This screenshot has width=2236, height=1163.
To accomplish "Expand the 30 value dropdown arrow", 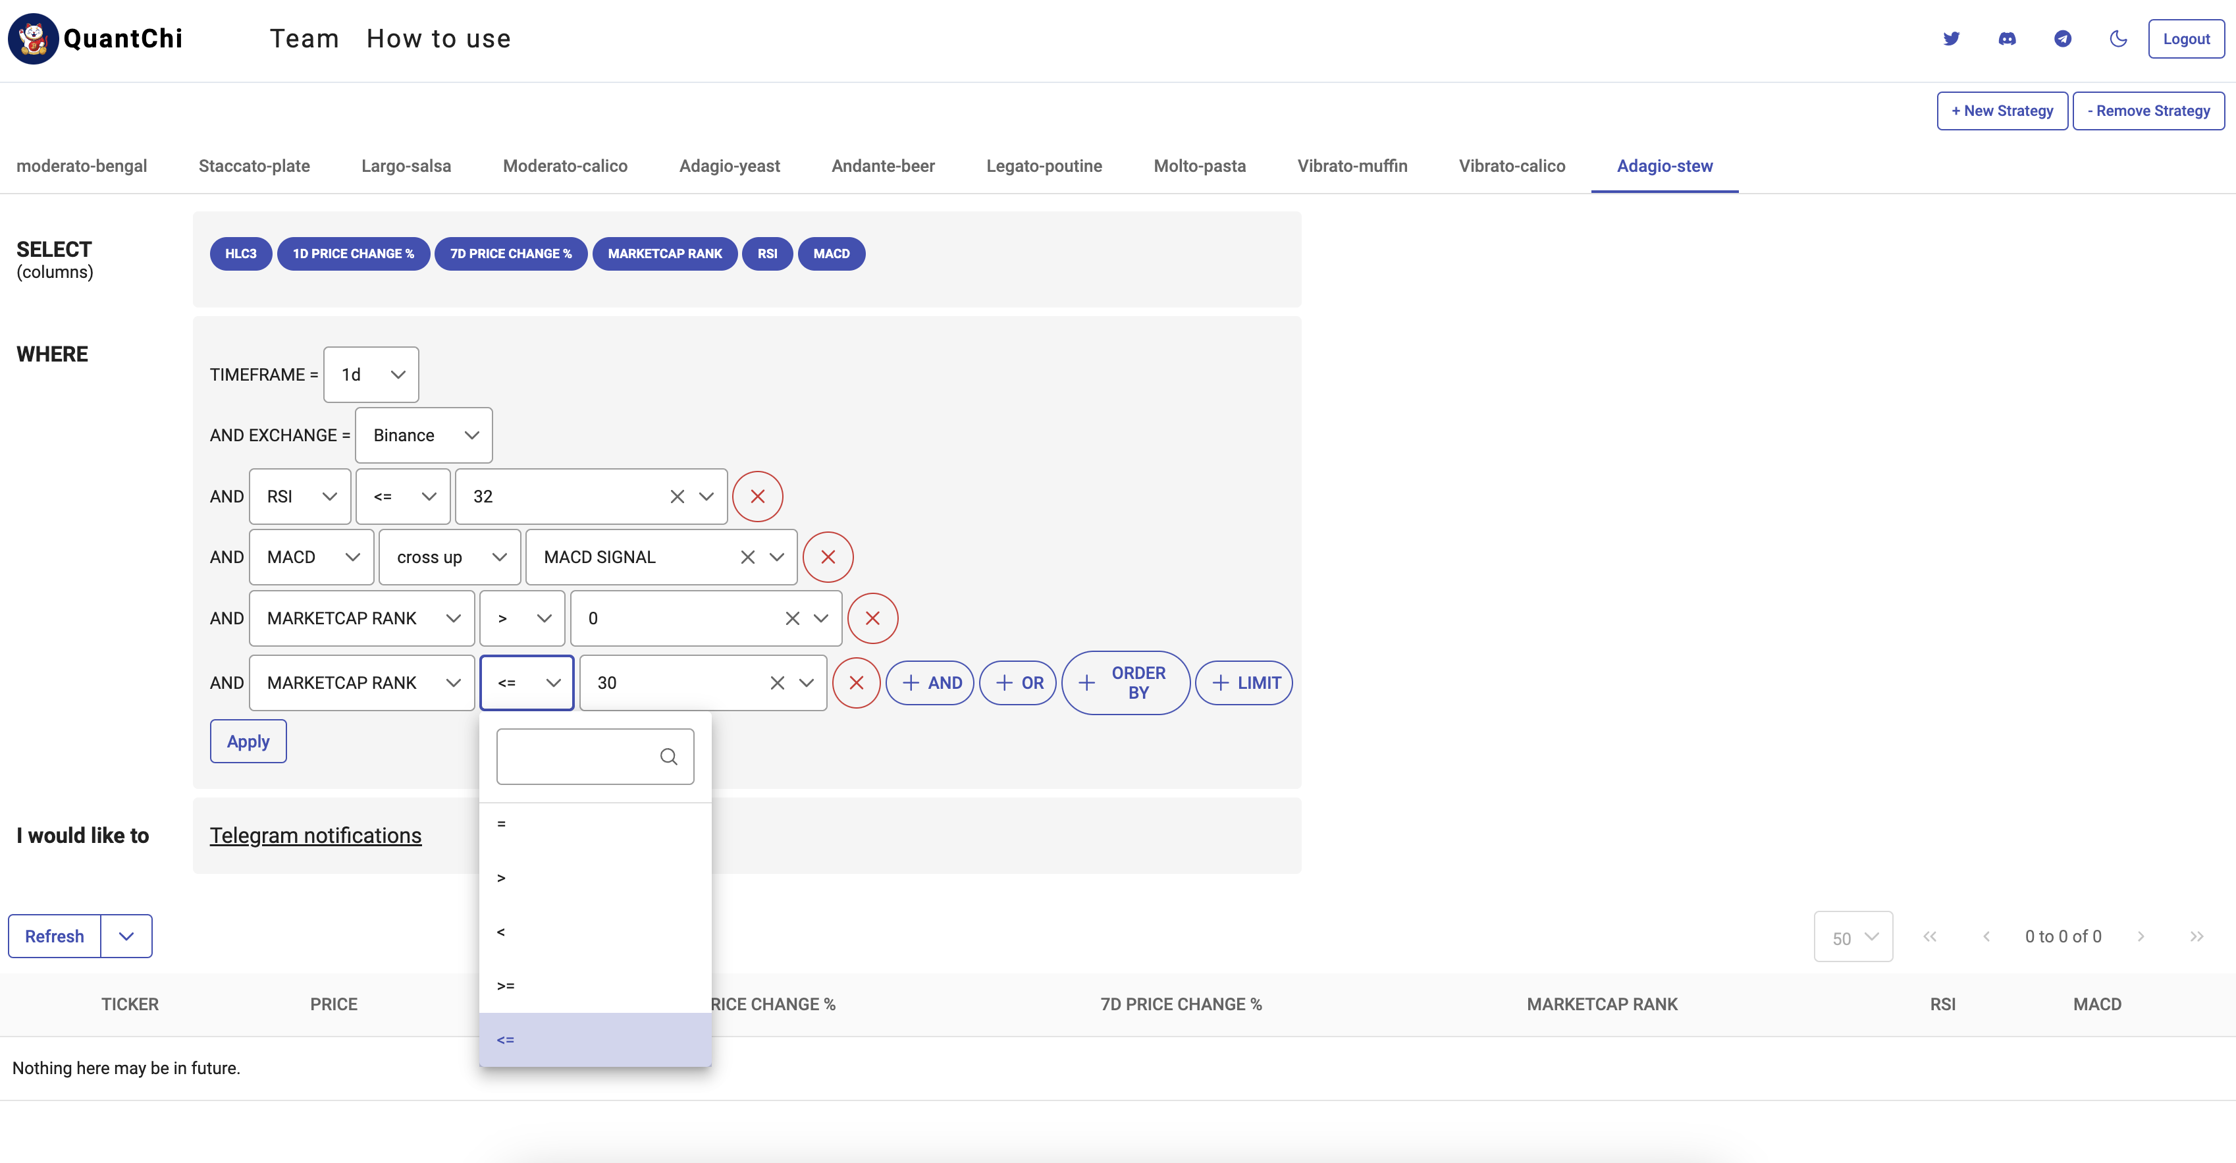I will point(807,683).
